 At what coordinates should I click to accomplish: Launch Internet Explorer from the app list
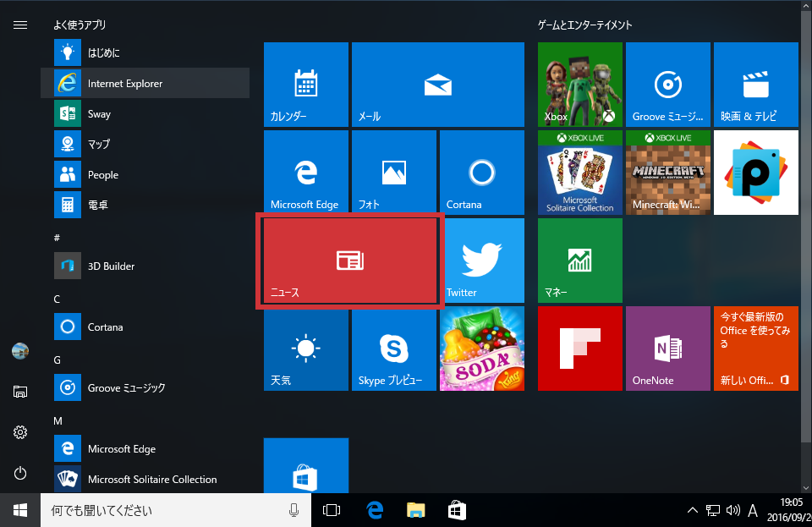click(x=145, y=83)
